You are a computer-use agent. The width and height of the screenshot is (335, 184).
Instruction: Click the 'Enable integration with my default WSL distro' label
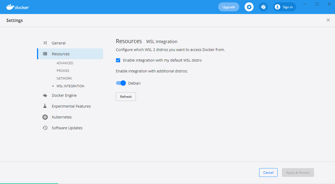point(162,60)
